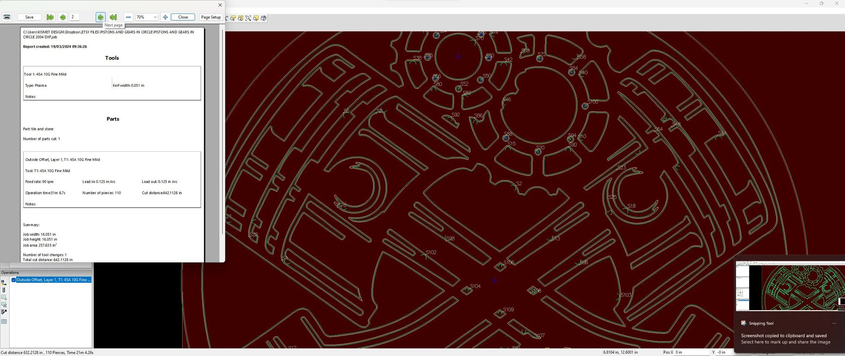Click 'Kerf width: 0.051 in' in report
The width and height of the screenshot is (845, 356).
coord(128,85)
